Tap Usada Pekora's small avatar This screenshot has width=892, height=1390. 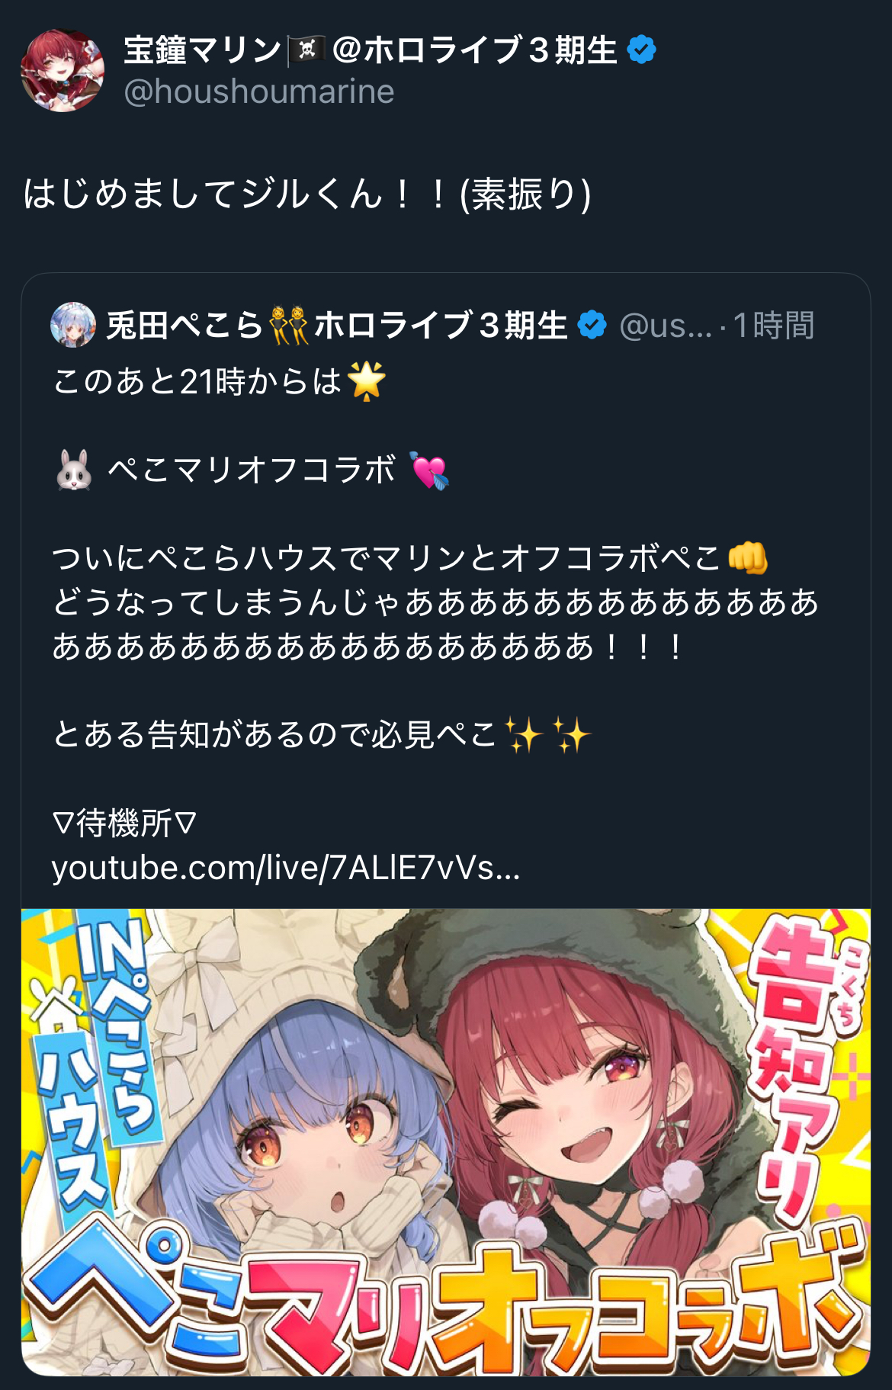point(73,325)
